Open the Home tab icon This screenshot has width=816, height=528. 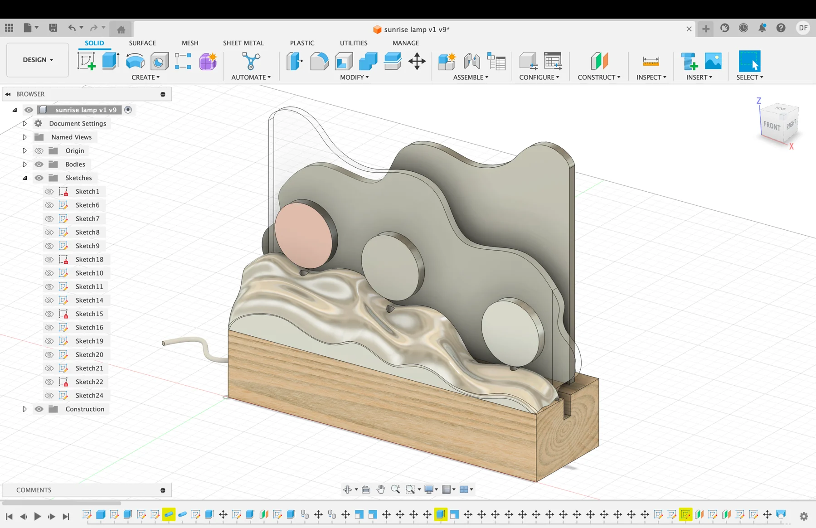121,29
